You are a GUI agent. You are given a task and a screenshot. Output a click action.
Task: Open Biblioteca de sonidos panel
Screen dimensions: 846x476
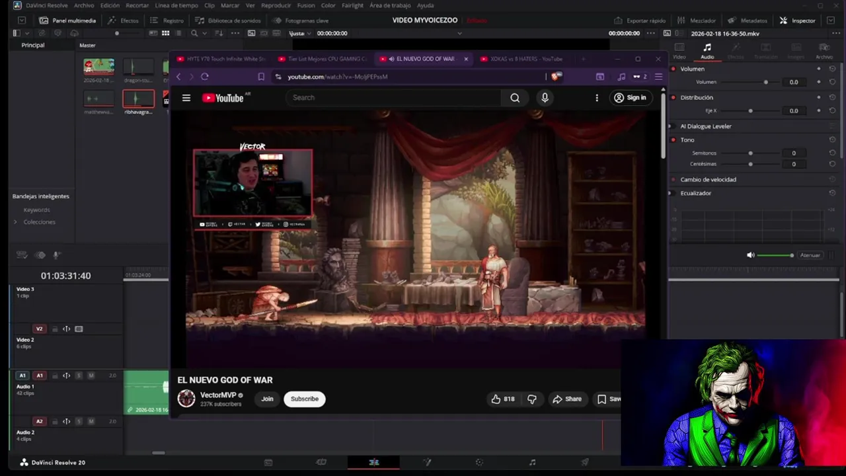pyautogui.click(x=227, y=20)
